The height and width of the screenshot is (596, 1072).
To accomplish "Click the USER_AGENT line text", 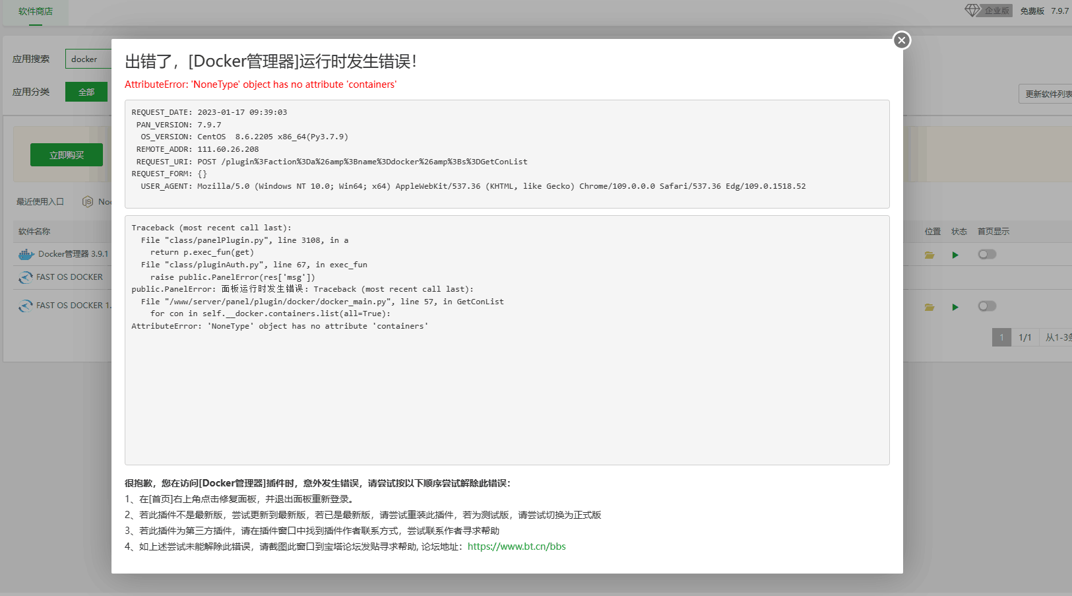I will point(473,186).
